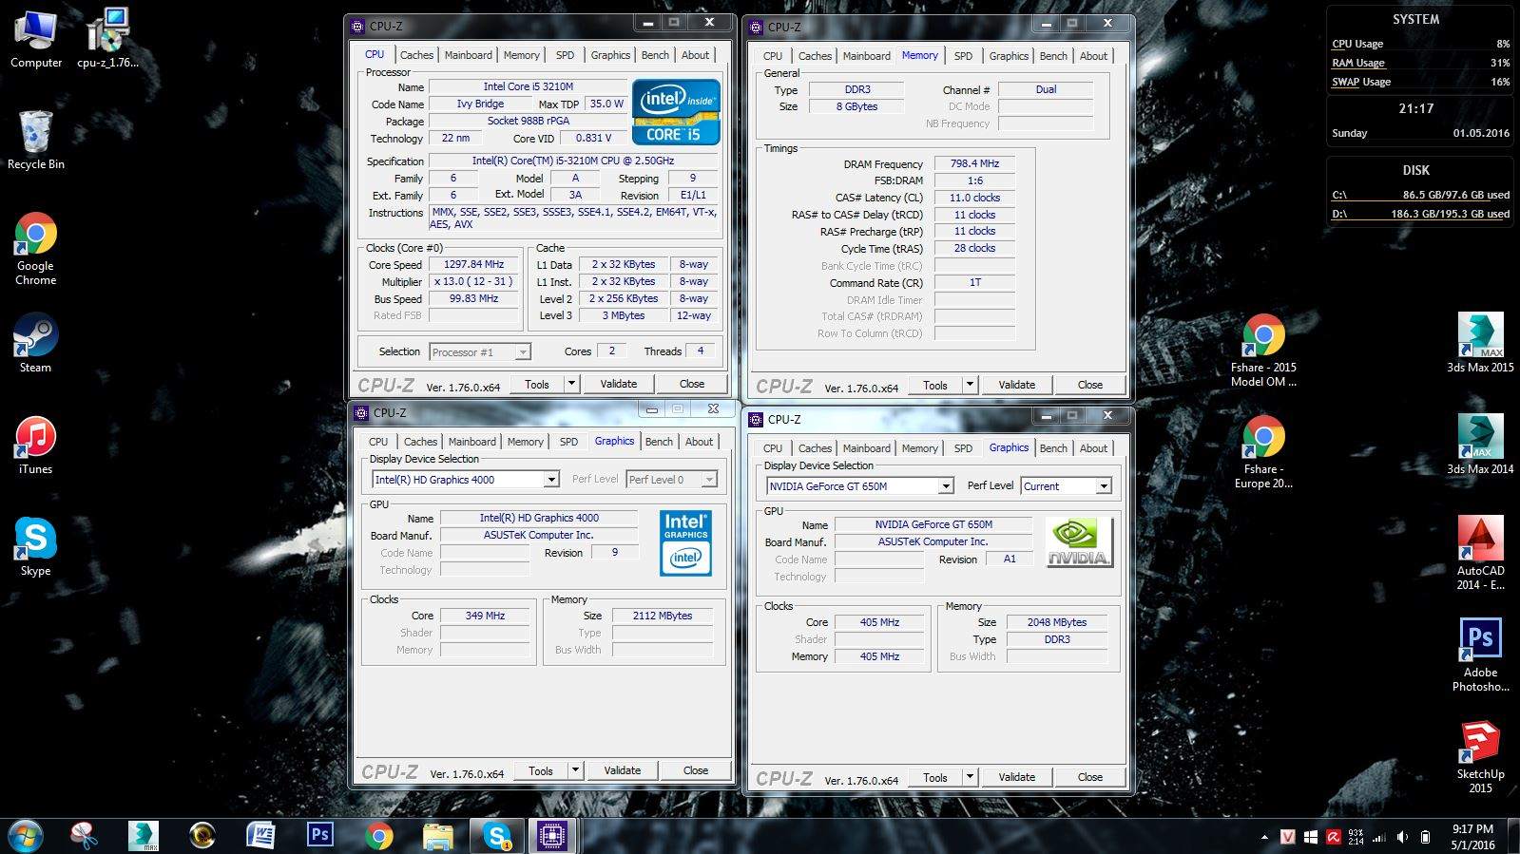The width and height of the screenshot is (1520, 854).
Task: Launch 3ds Max 2015 from the desktop
Action: (1480, 342)
